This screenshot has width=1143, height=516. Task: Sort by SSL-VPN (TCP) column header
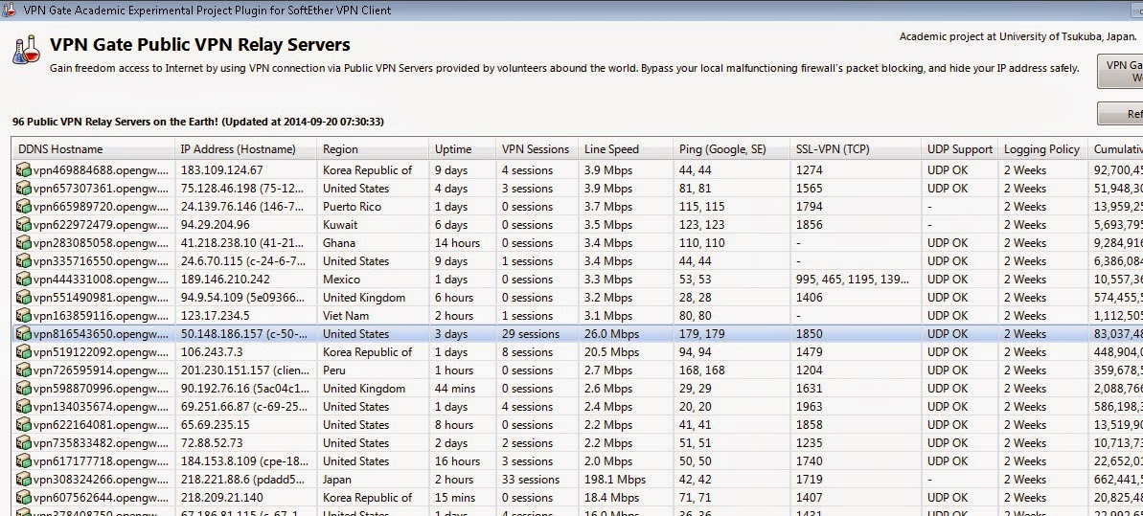pos(855,149)
